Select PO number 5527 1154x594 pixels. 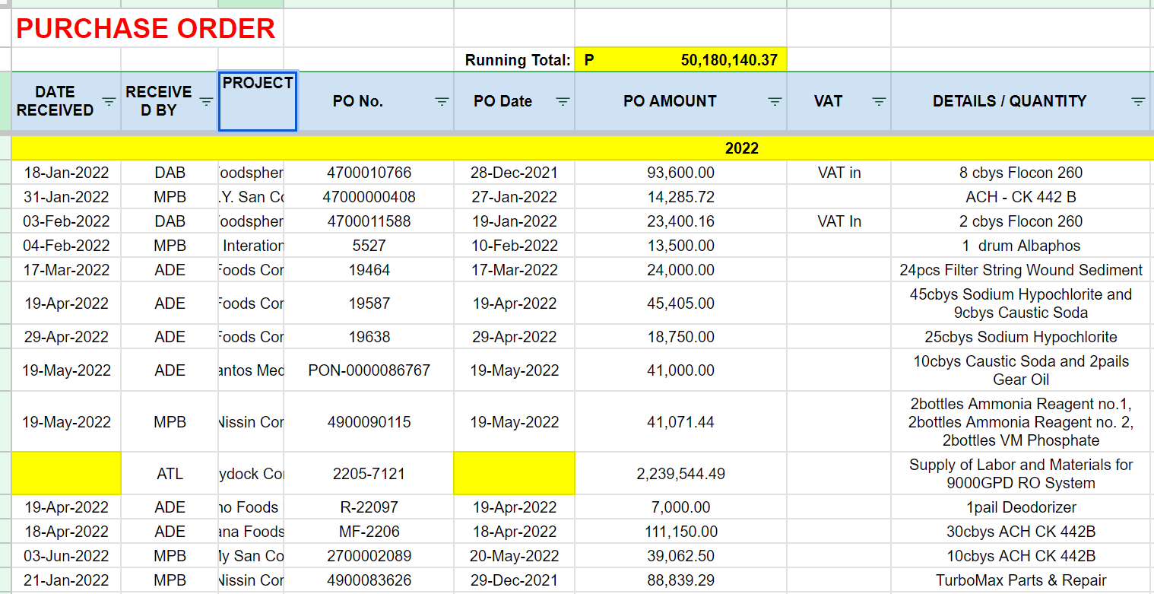click(x=369, y=246)
